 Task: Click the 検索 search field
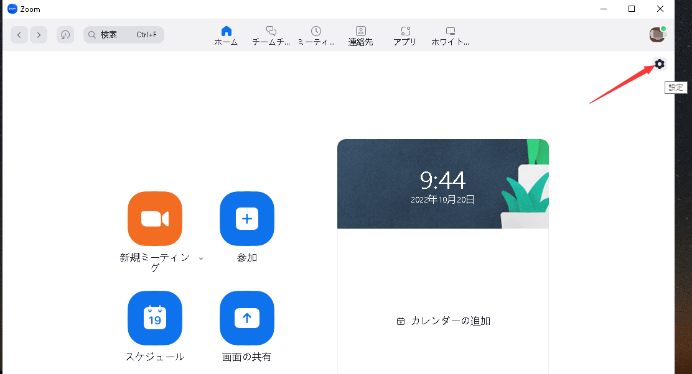(x=123, y=35)
